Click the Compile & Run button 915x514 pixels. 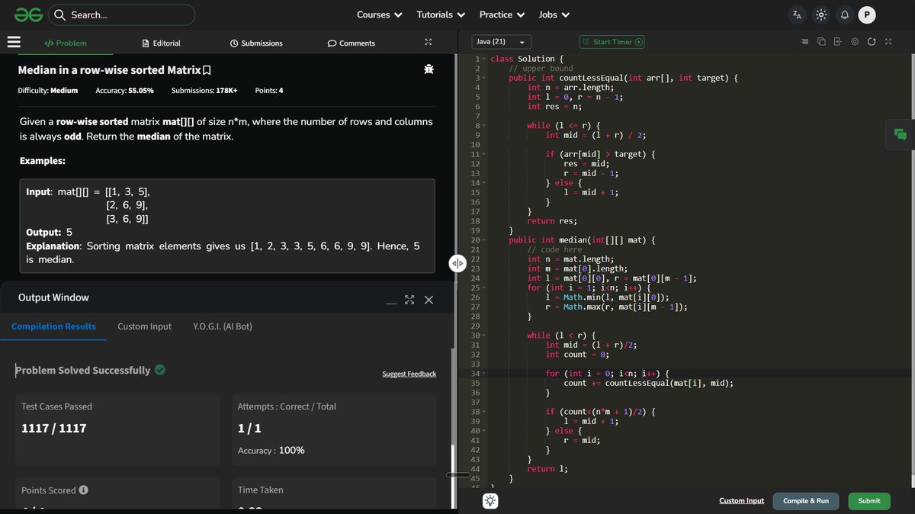tap(806, 501)
